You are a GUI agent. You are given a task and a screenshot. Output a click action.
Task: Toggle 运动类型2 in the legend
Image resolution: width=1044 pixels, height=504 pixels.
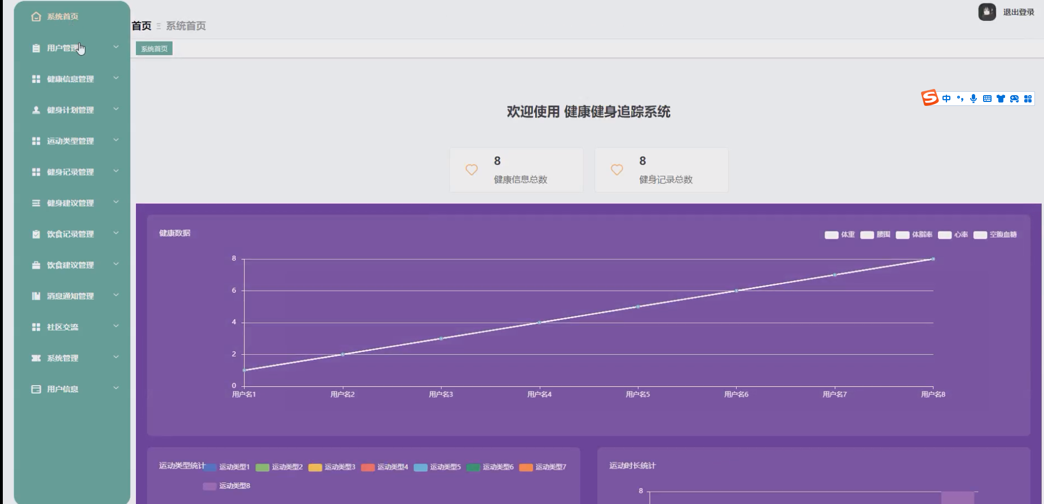click(279, 467)
